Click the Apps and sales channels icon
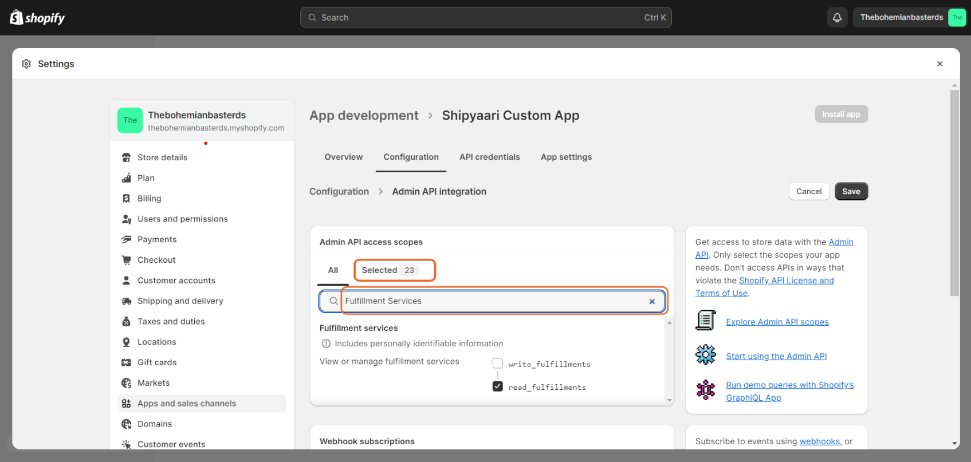 point(127,404)
